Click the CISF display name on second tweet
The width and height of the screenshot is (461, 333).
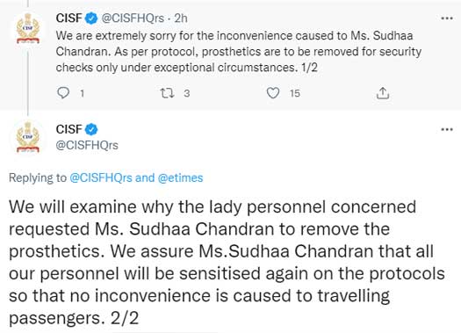tap(68, 129)
